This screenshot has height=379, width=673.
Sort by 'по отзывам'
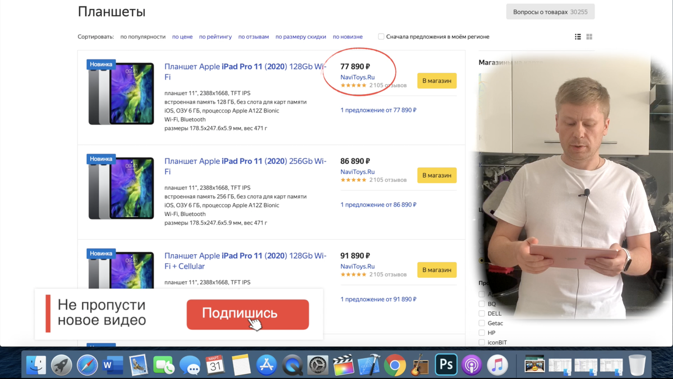click(x=253, y=36)
